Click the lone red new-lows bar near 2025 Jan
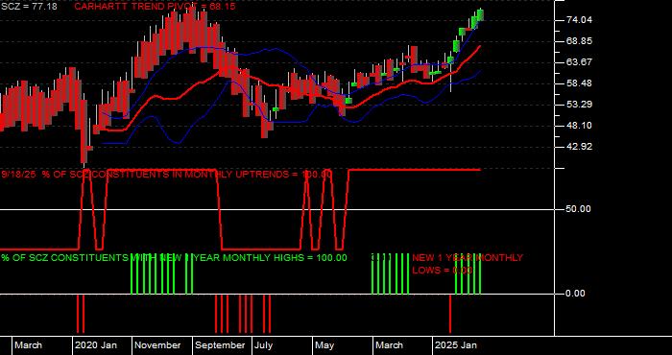 coord(450,314)
